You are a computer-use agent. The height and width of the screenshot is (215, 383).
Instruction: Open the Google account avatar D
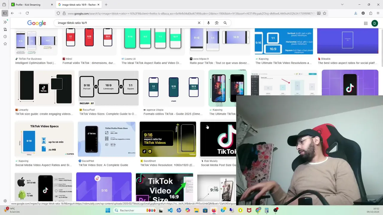(375, 23)
